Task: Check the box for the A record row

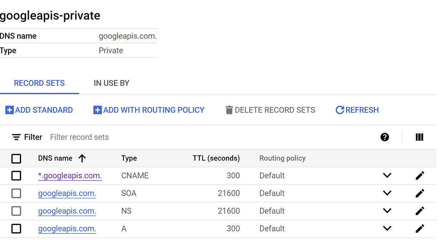Action: 16,228
